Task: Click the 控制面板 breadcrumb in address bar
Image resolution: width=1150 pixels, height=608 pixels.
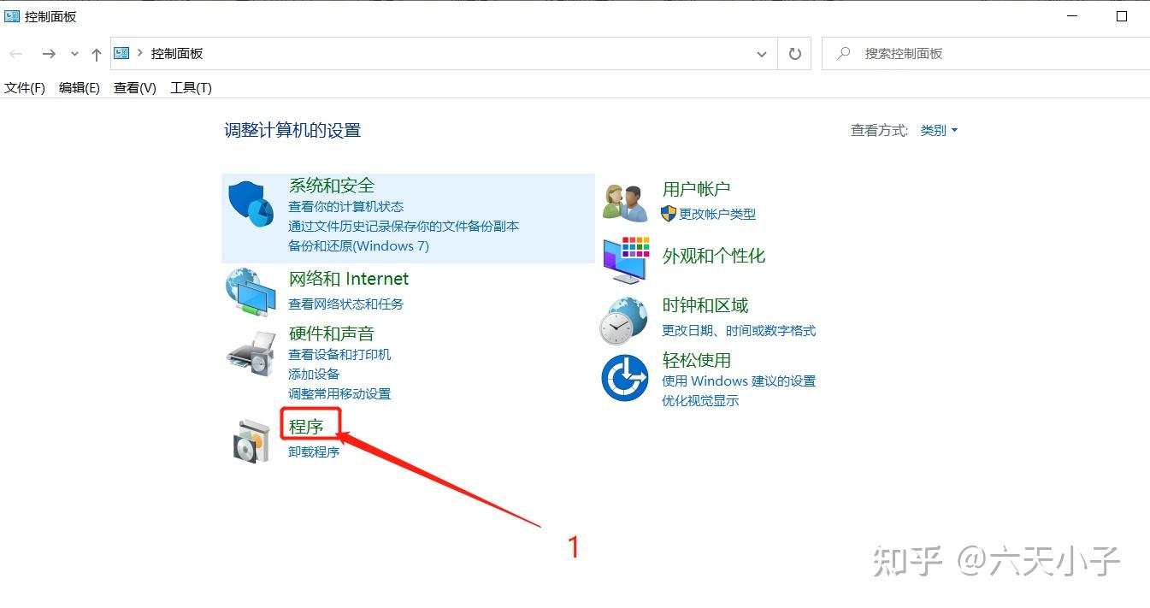Action: (x=177, y=54)
